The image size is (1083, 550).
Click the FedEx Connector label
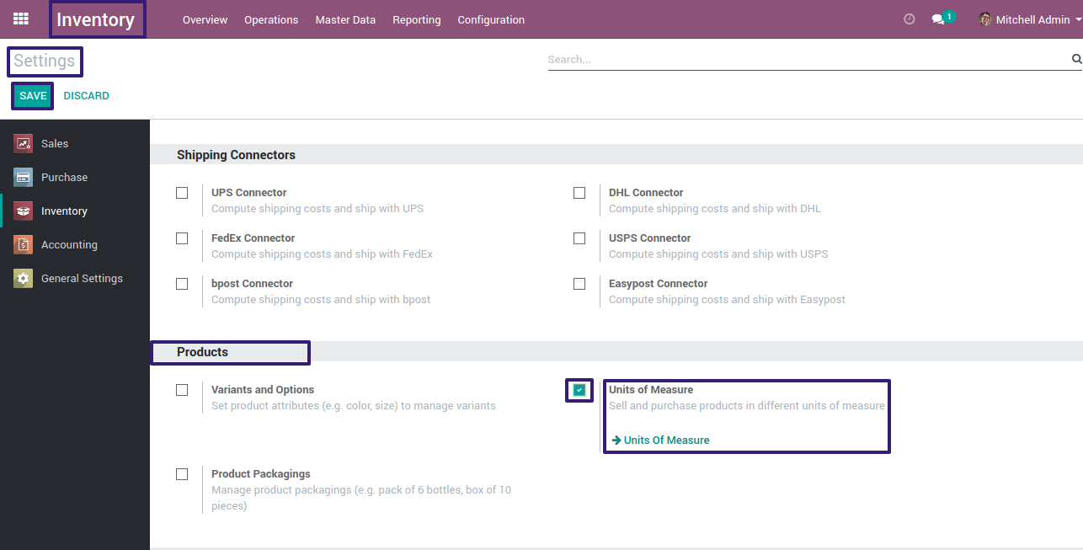point(253,238)
